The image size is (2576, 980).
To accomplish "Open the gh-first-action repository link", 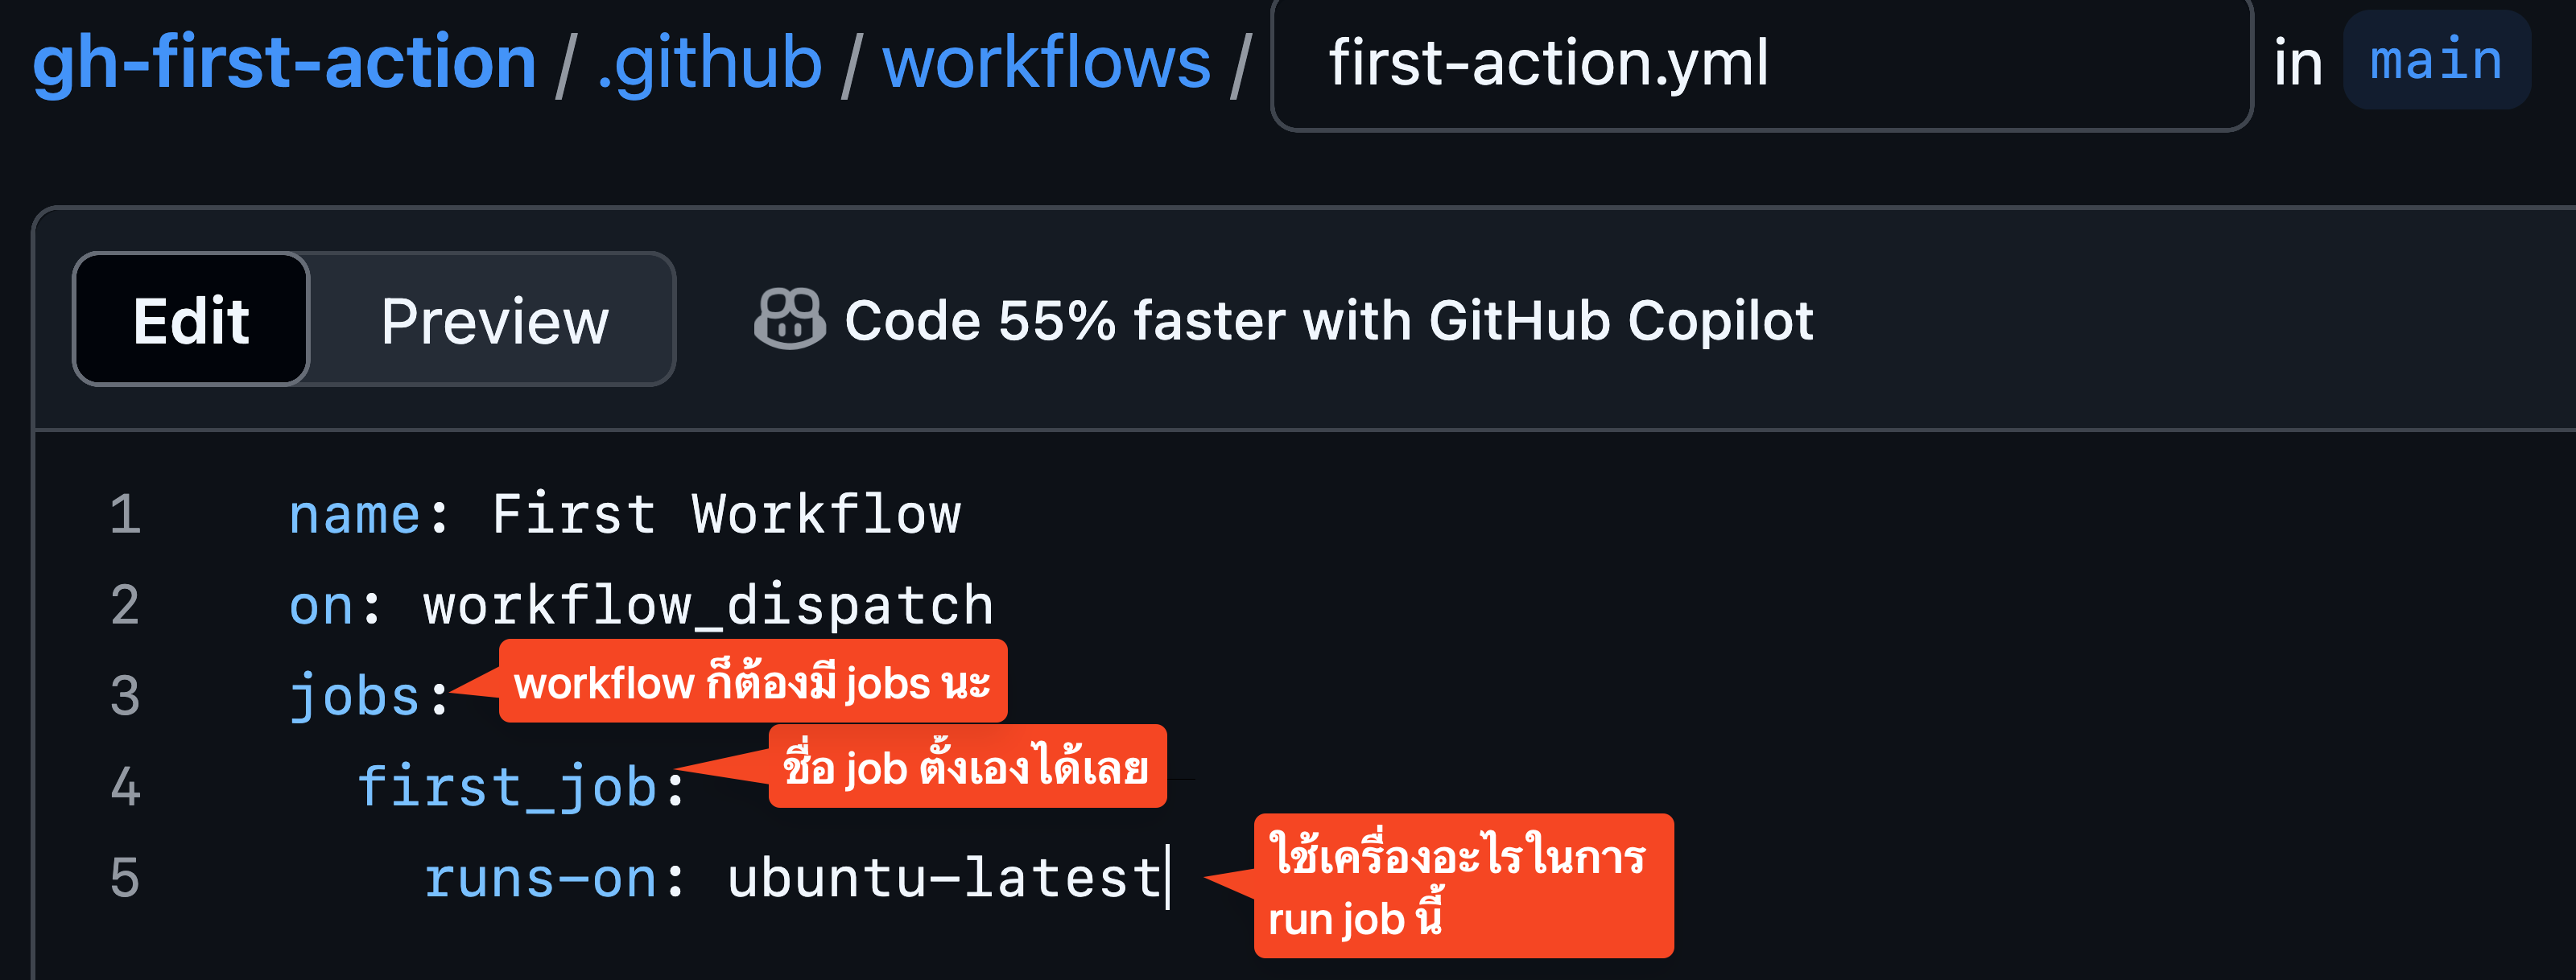I will pos(285,63).
